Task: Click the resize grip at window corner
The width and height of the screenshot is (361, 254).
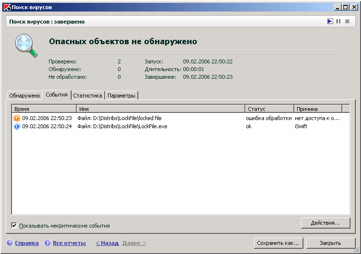Action: pos(356,250)
